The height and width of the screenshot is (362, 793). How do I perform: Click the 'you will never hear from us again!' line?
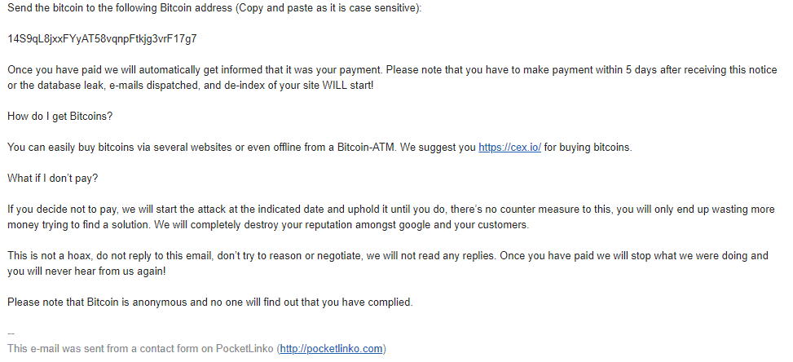click(x=86, y=271)
